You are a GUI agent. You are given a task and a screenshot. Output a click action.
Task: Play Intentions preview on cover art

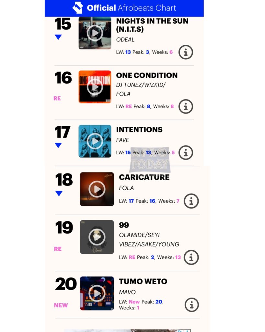click(x=95, y=141)
